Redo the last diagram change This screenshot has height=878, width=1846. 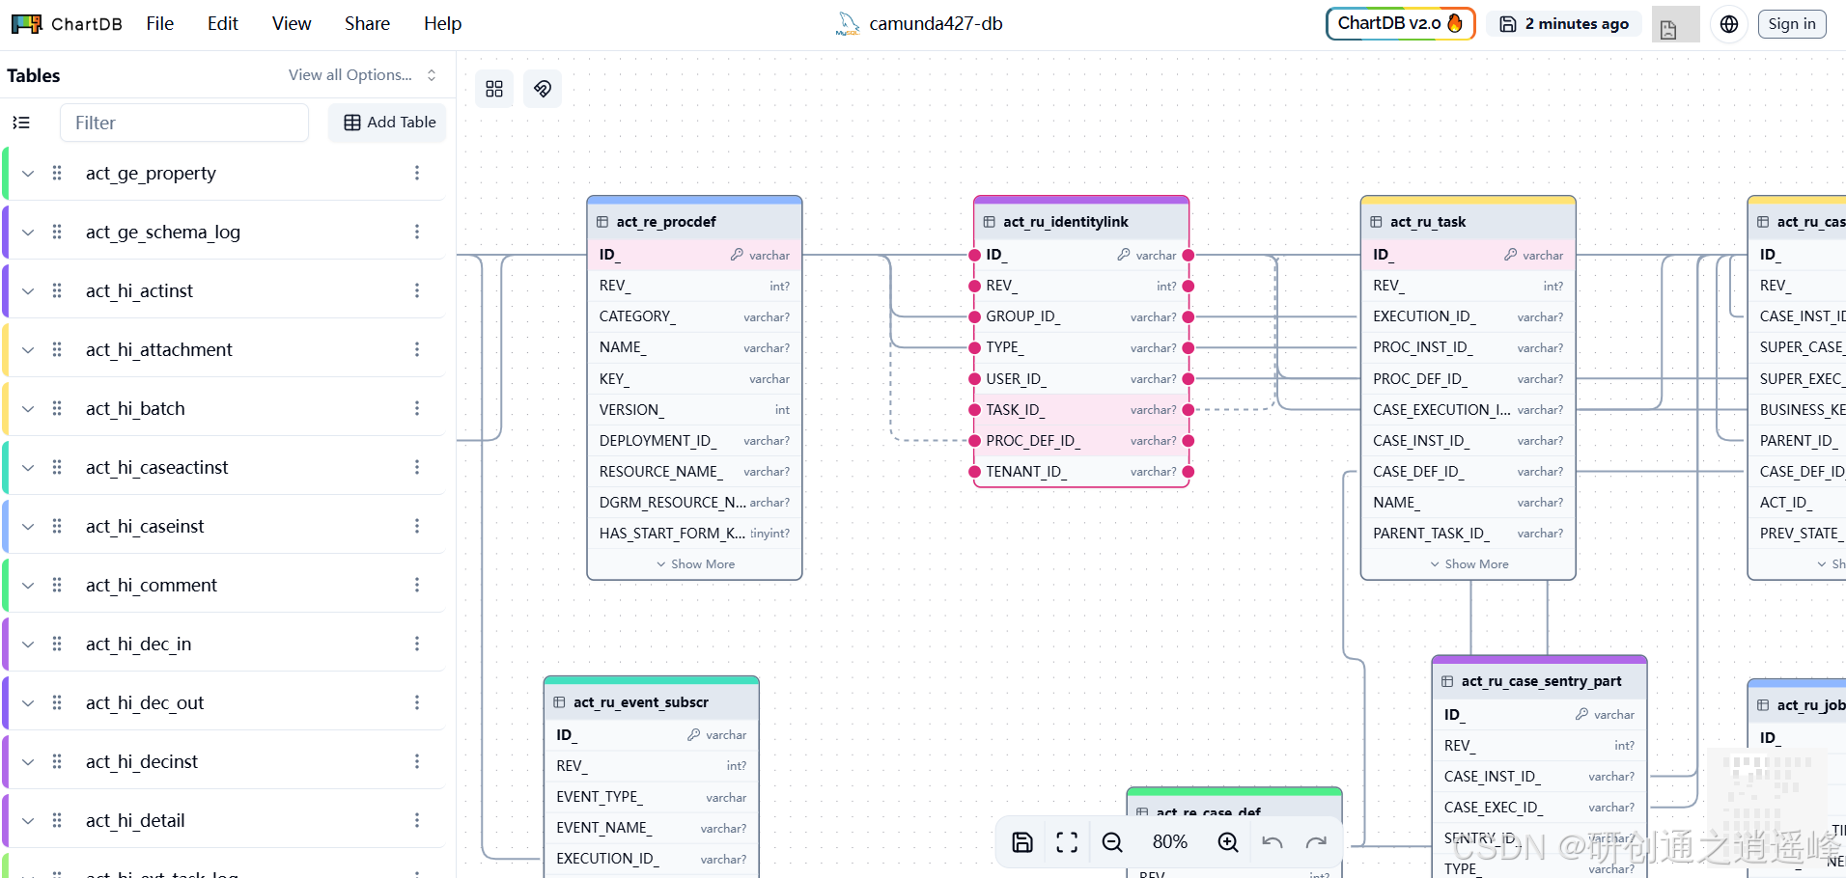(x=1317, y=841)
